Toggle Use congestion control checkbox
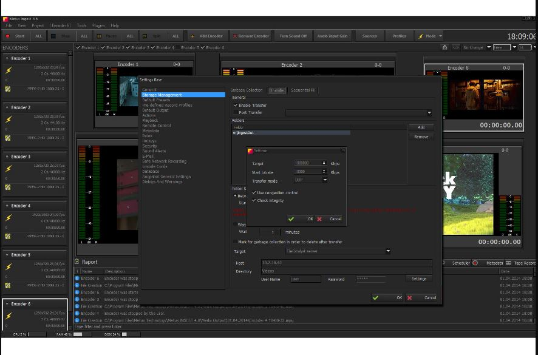 coord(254,193)
